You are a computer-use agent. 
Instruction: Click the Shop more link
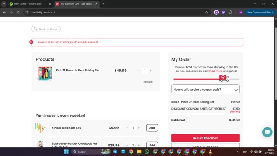point(216,71)
